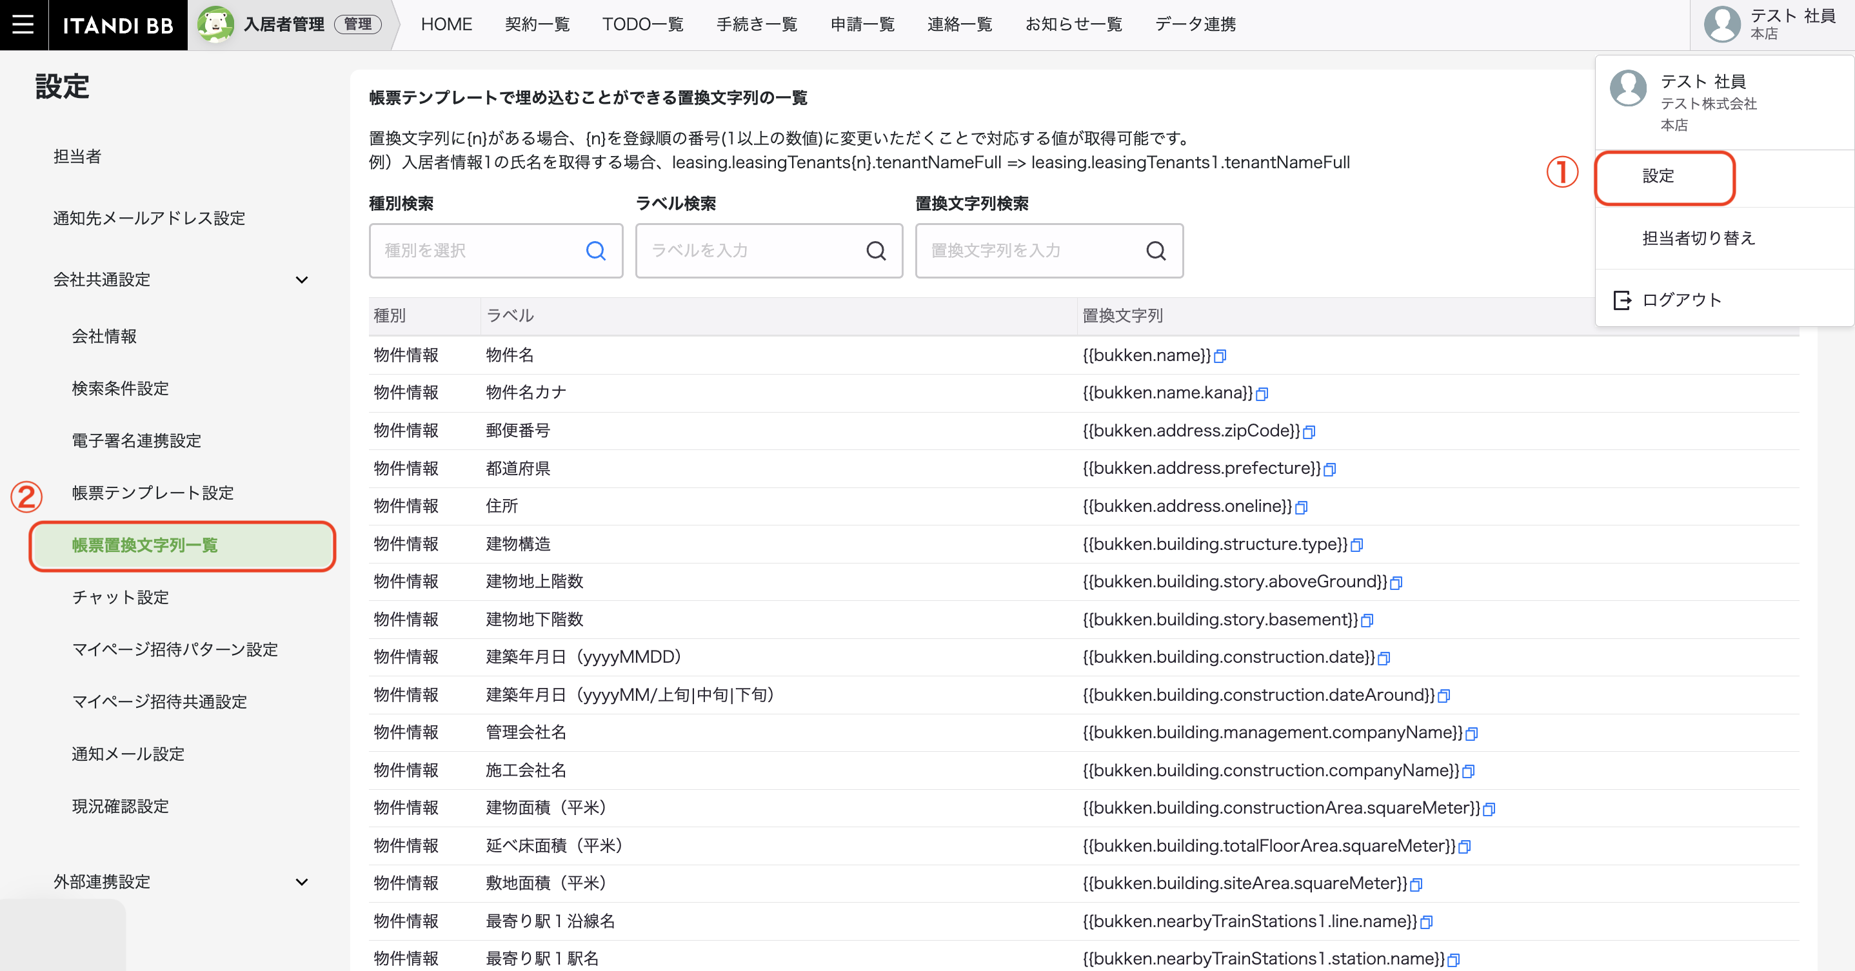
Task: Open 手続き一覧 in top navigation
Action: (757, 25)
